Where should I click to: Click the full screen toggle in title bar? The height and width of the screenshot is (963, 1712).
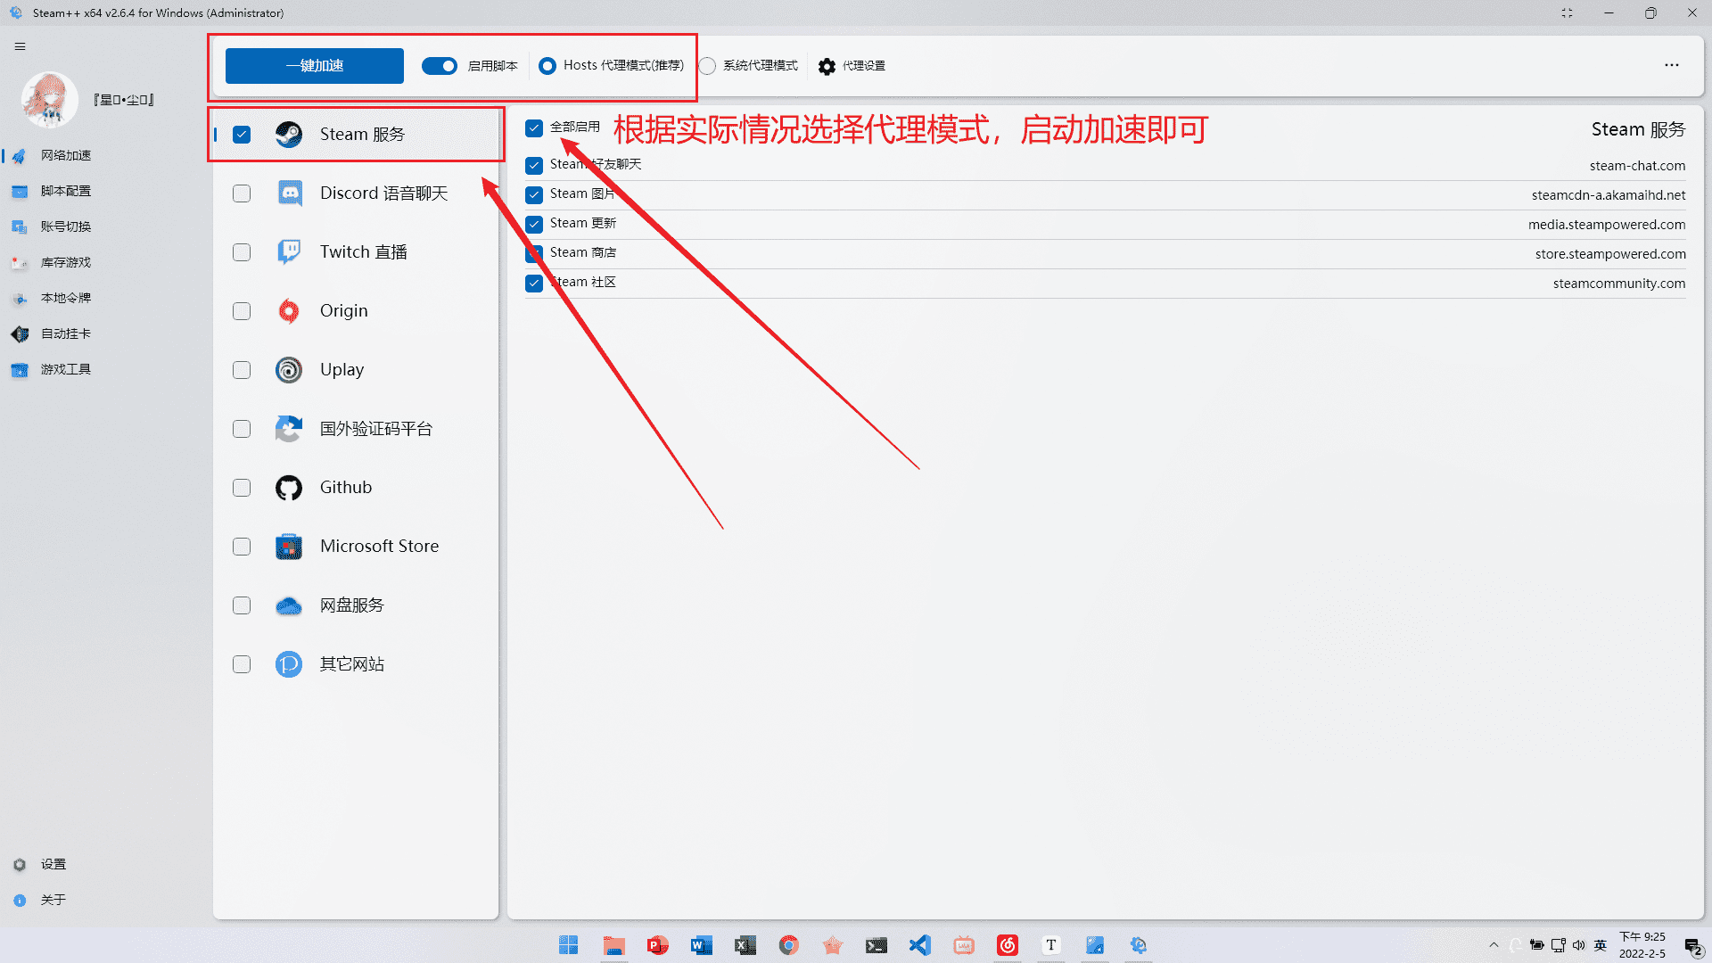(1567, 13)
